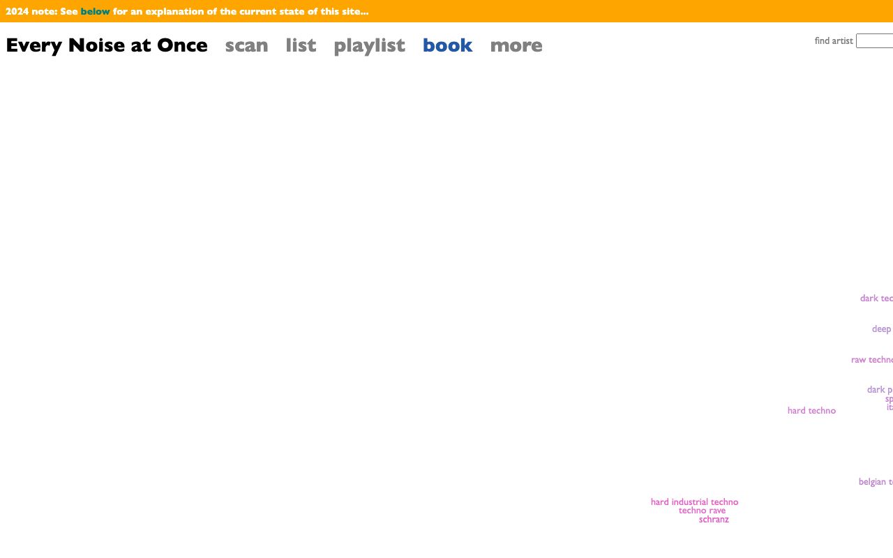Open the belgian genre label at right edge

pos(876,481)
